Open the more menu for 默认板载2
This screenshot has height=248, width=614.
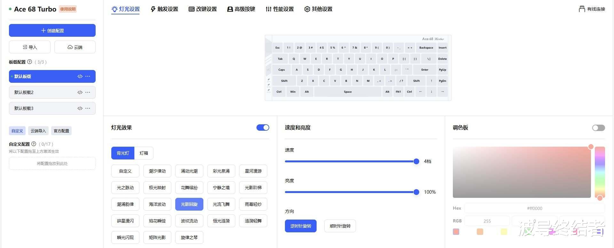(88, 92)
